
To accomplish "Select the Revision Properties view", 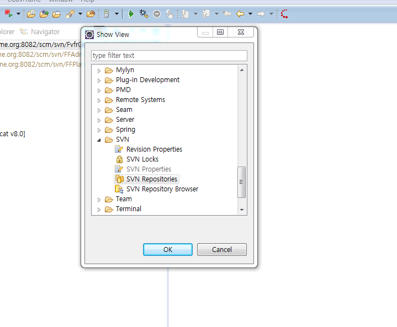I will pyautogui.click(x=154, y=149).
